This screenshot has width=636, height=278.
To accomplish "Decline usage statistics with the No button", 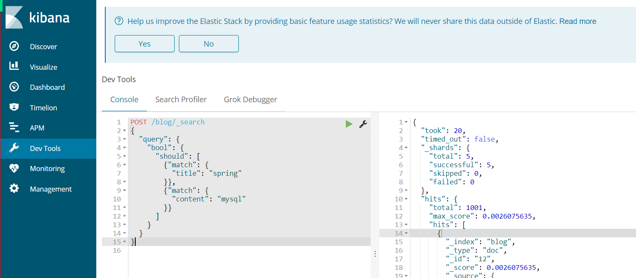I will [x=209, y=44].
